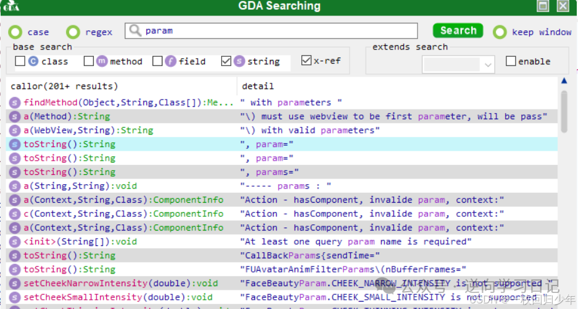The width and height of the screenshot is (578, 309).
Task: Click the string icon beside setCheekNarrowIntensity row
Action: 14,284
